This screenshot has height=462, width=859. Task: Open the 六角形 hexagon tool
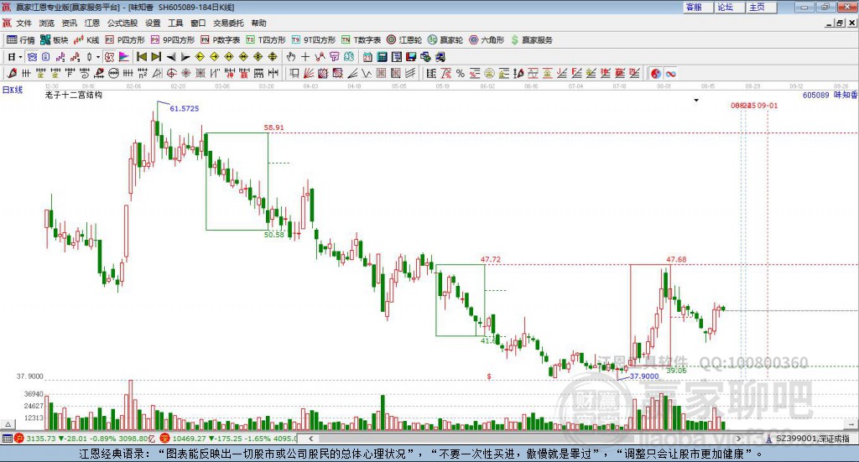(487, 40)
